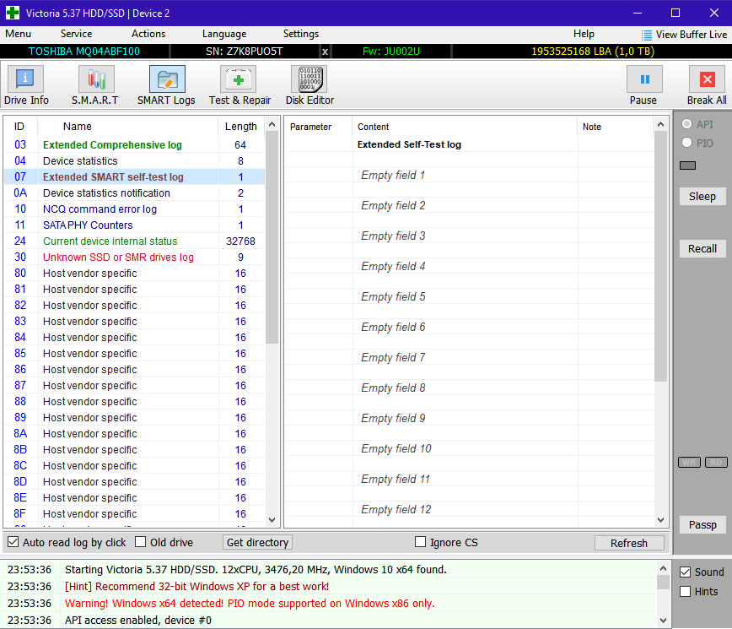Disable the Sound checkbox

pyautogui.click(x=686, y=572)
